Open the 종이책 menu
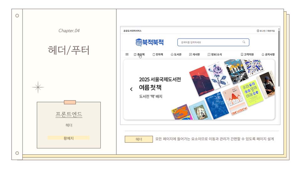Image resolution: width=301 pixels, height=169 pixels. 139,54
